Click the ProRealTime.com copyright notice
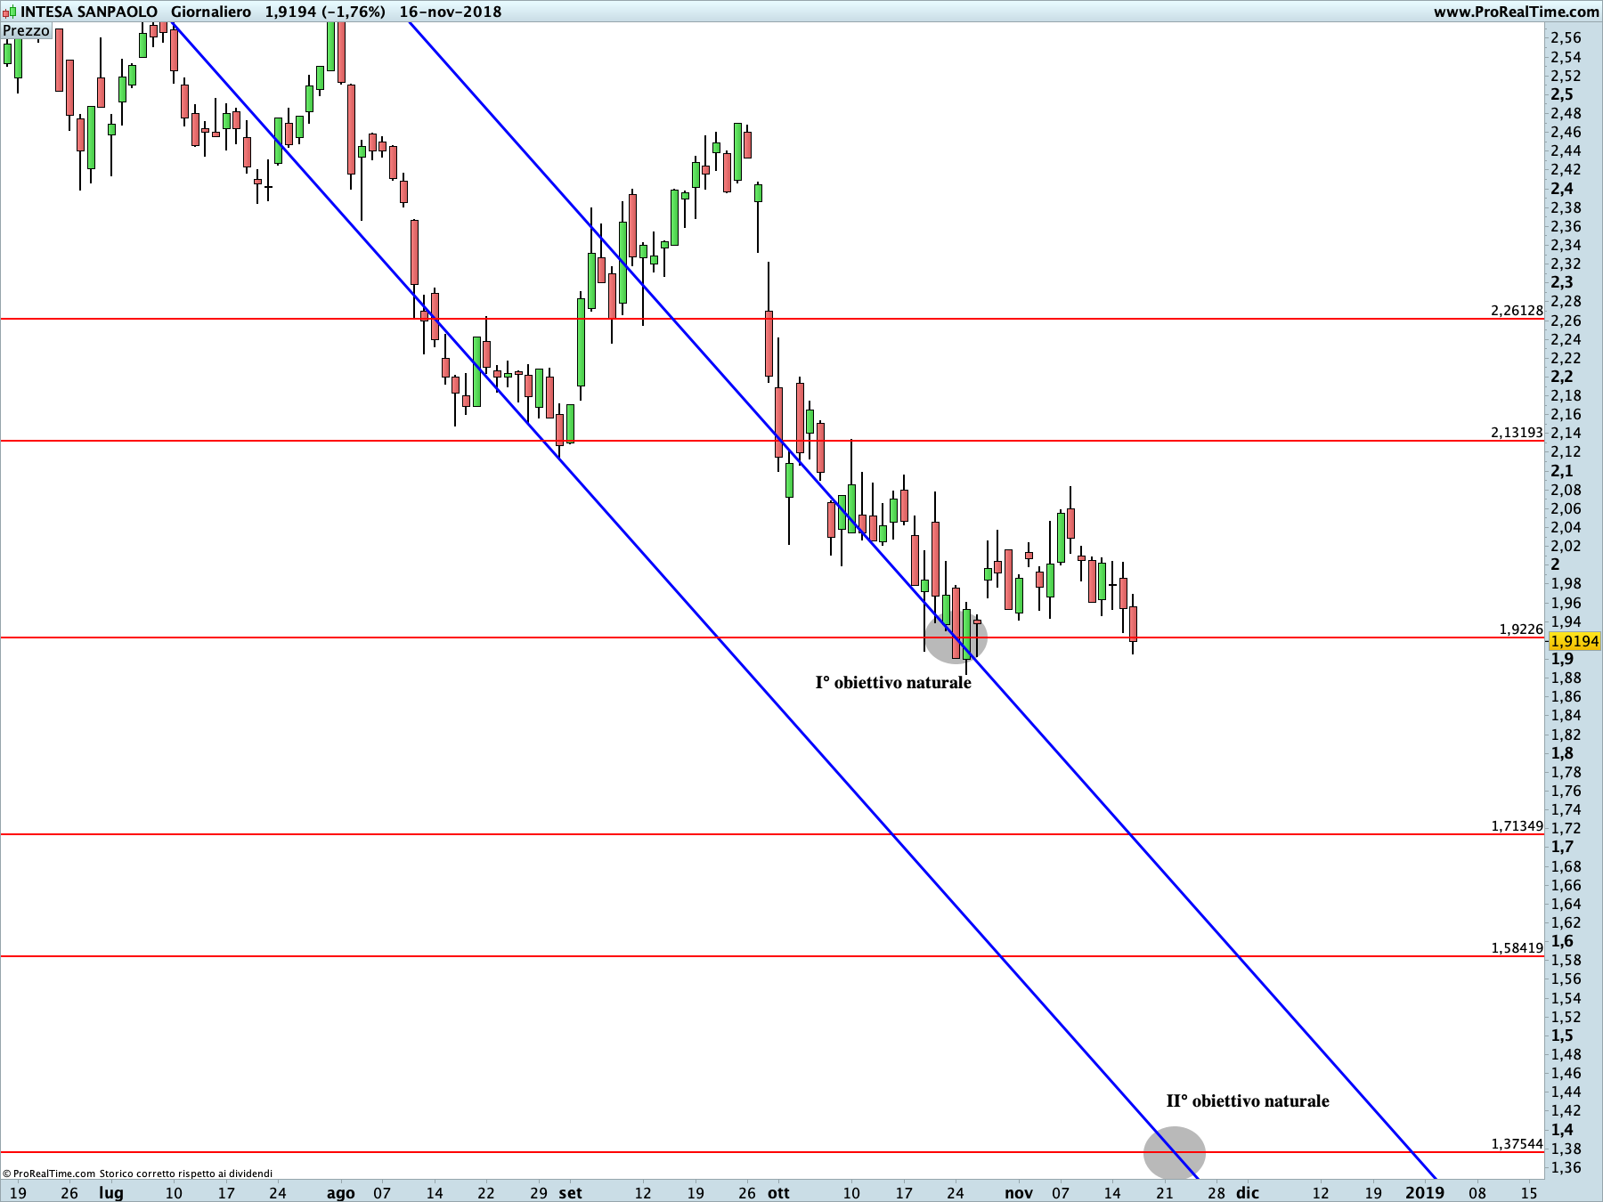This screenshot has height=1202, width=1603. point(137,1174)
